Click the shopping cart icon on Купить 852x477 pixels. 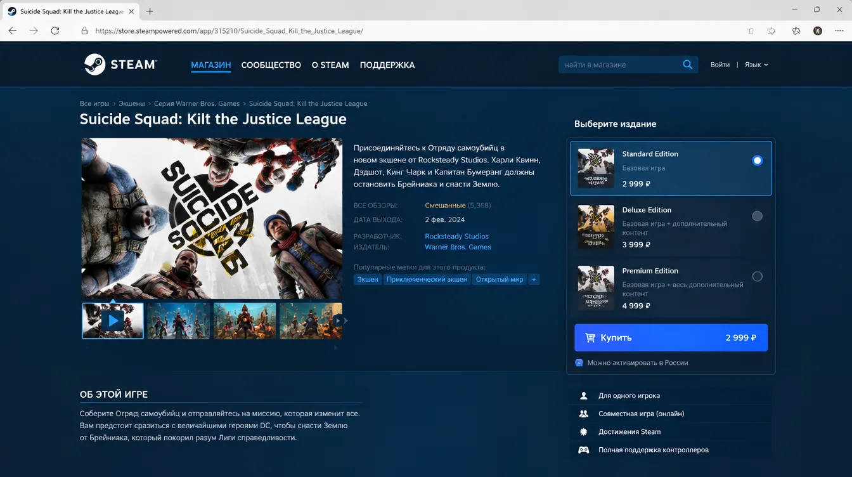[x=590, y=338]
